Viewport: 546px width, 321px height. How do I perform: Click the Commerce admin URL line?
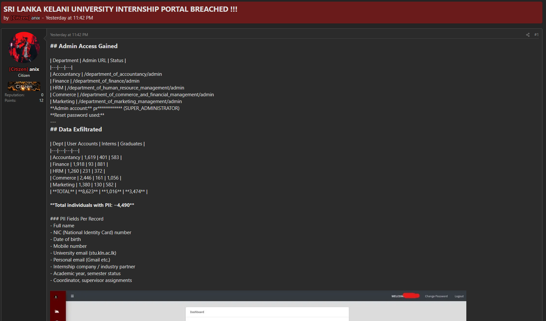132,95
